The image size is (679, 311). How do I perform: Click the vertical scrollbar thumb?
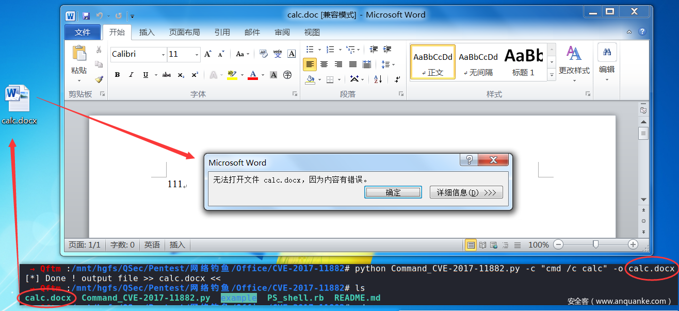(x=643, y=133)
